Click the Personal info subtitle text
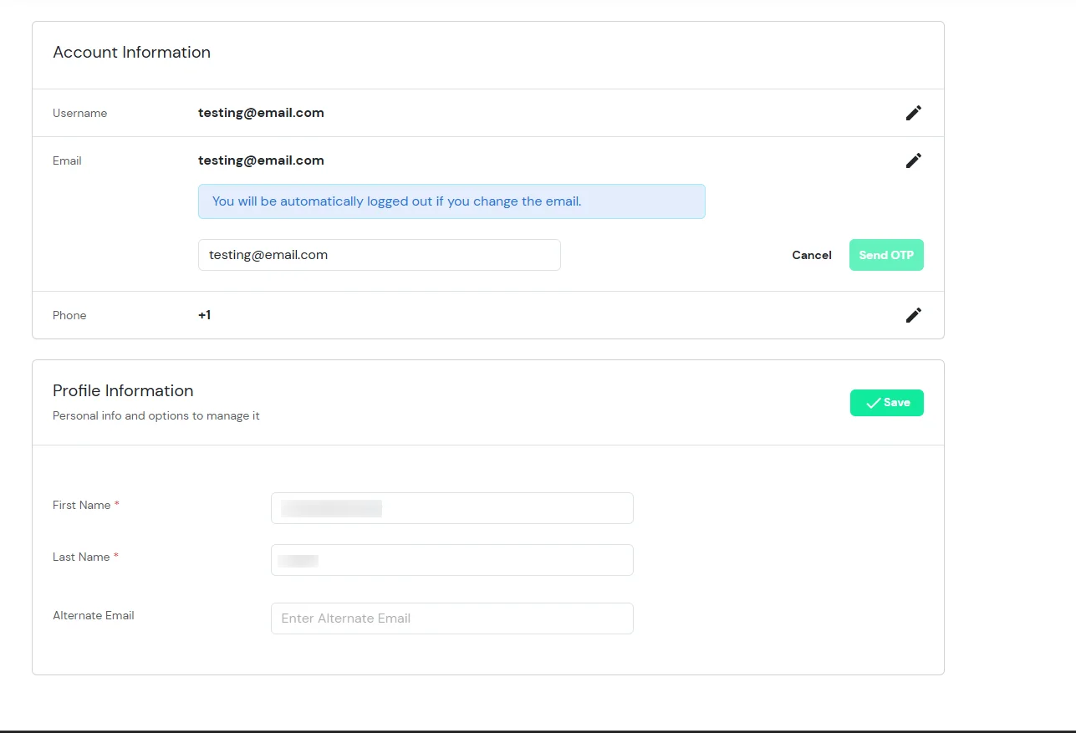The width and height of the screenshot is (1076, 733). 156,415
